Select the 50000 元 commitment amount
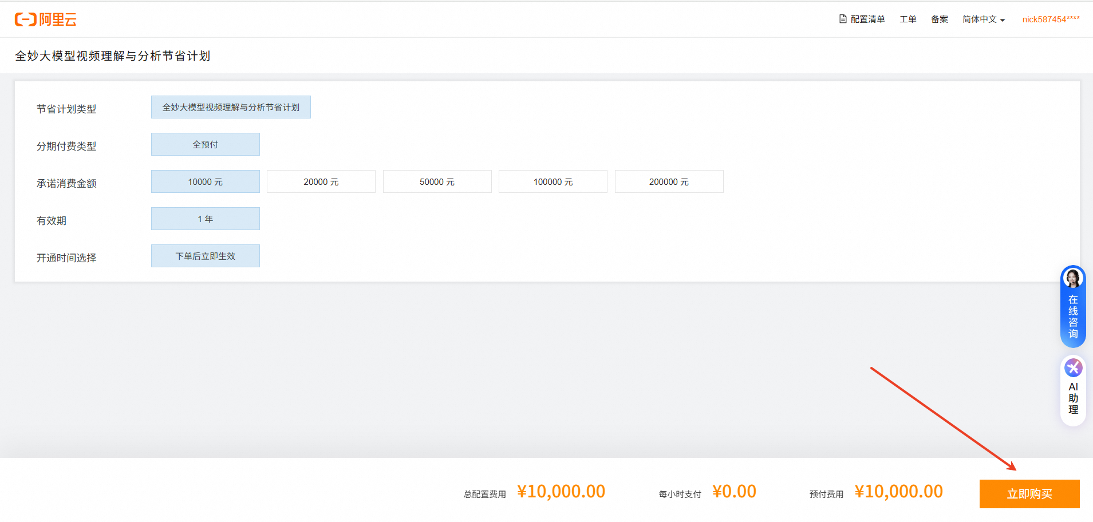The image size is (1093, 522). tap(437, 181)
